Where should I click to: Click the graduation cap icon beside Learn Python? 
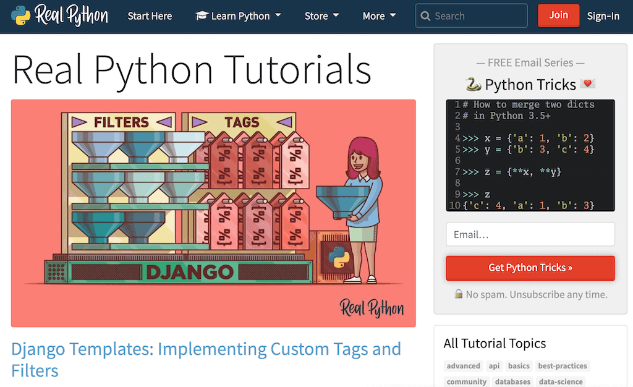pos(202,15)
